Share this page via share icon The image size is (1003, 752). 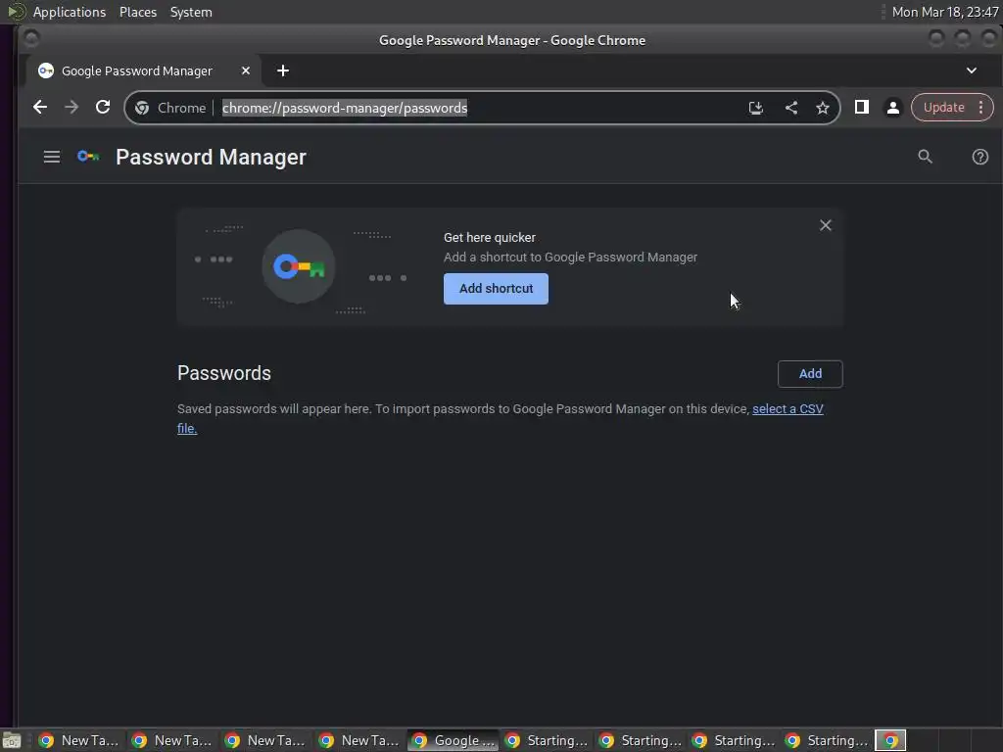[x=791, y=108]
